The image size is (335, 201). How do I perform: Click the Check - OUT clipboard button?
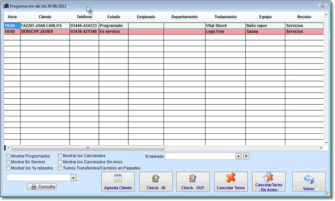(x=193, y=181)
